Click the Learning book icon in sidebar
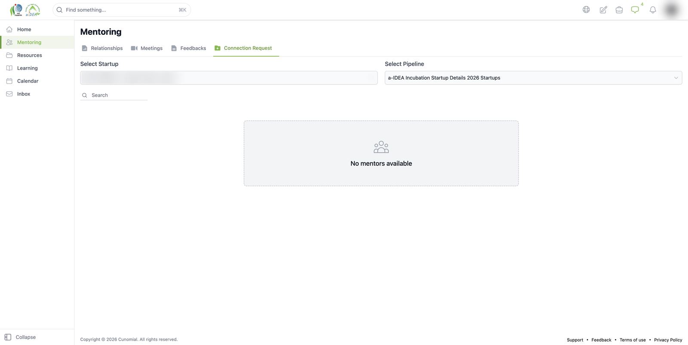 [x=9, y=68]
